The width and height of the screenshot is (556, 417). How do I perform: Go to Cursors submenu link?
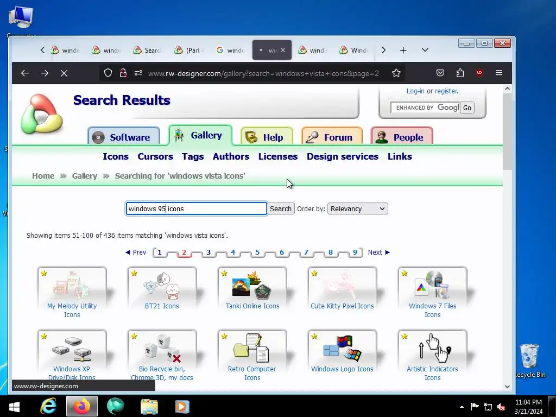(x=155, y=156)
